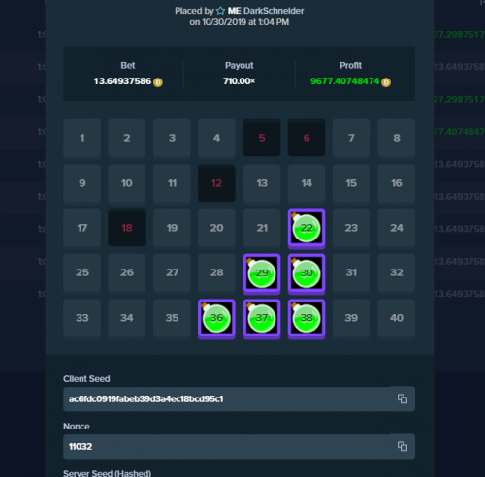Click keno number tile 33
The image size is (485, 477).
click(82, 318)
